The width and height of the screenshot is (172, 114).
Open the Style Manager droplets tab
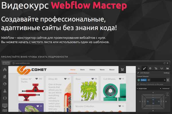coord(162,69)
